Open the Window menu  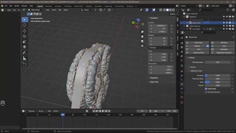[x=24, y=6]
